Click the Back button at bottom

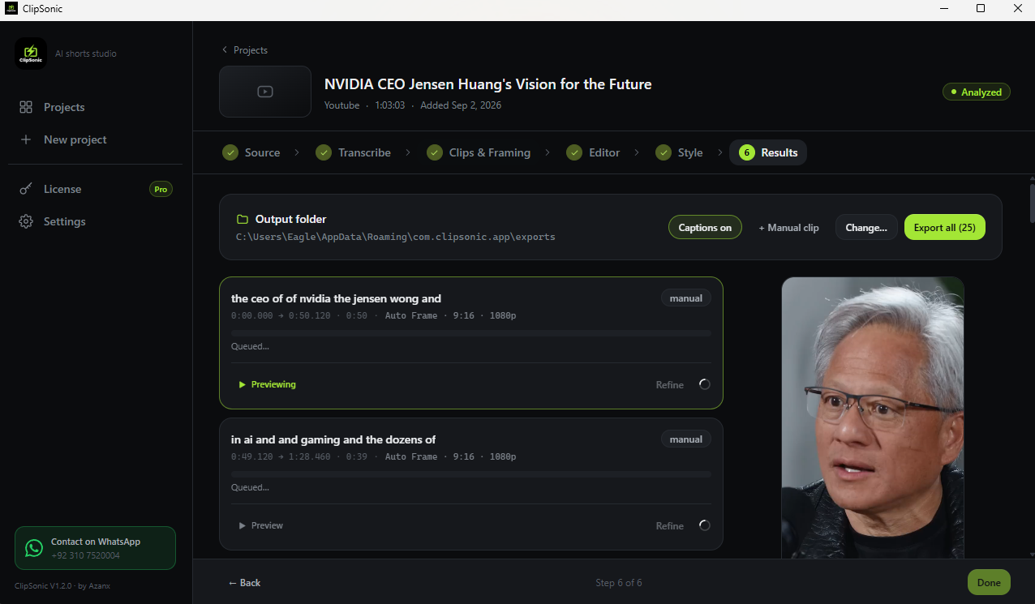pos(244,583)
